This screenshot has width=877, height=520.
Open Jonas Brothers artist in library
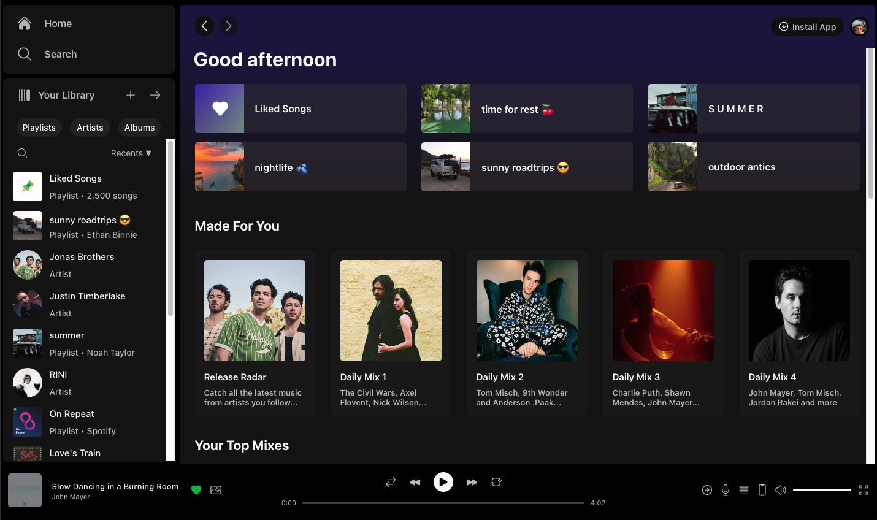[86, 265]
